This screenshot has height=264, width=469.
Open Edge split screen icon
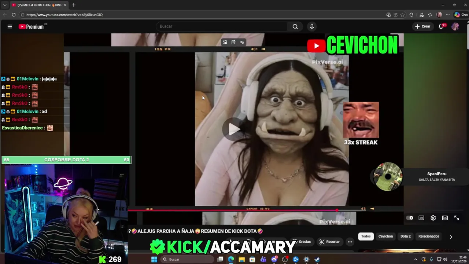pyautogui.click(x=395, y=15)
